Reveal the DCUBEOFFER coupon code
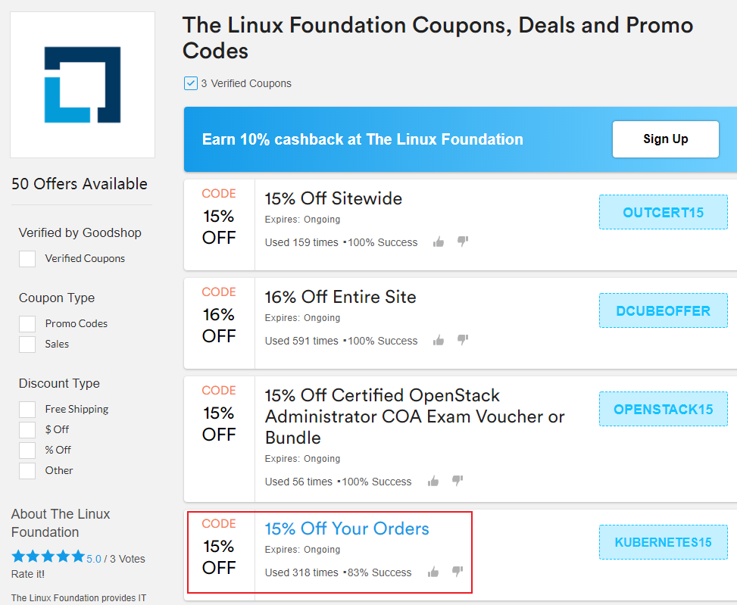 click(x=663, y=311)
